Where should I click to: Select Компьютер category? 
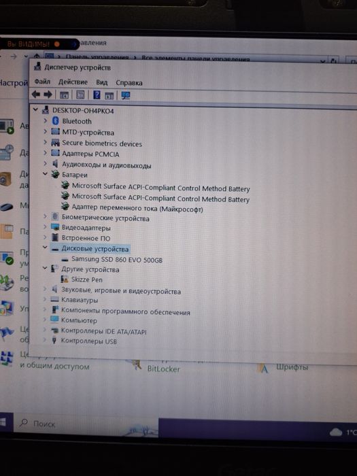[x=79, y=320]
